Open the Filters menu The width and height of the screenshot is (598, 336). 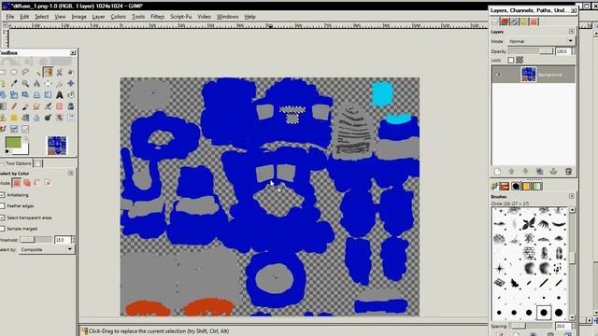coord(157,17)
